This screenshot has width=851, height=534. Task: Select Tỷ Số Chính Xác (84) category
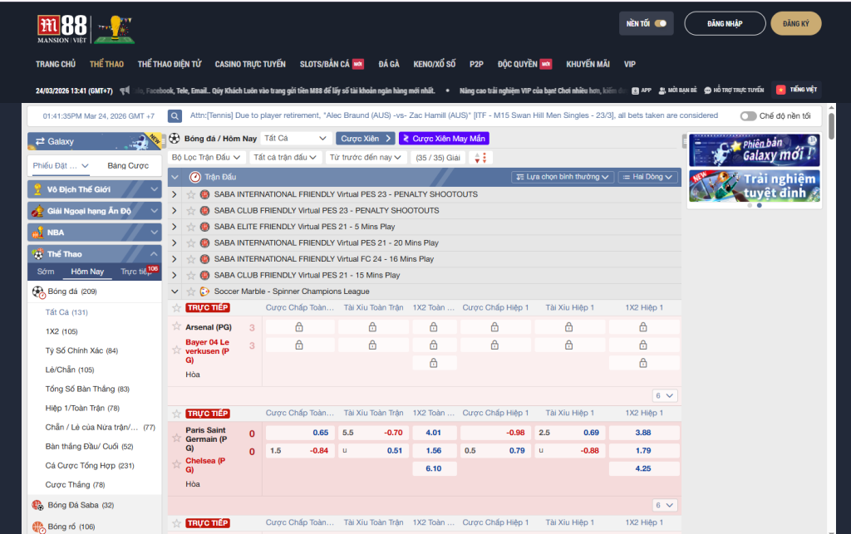coord(81,350)
